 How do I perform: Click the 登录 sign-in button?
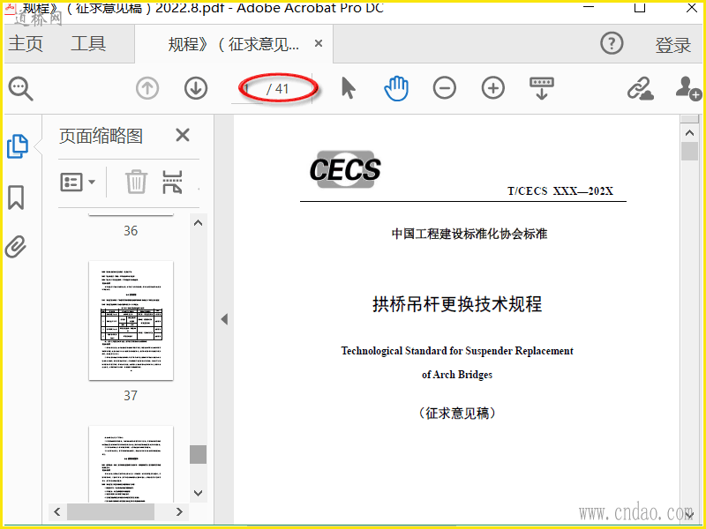tap(673, 45)
